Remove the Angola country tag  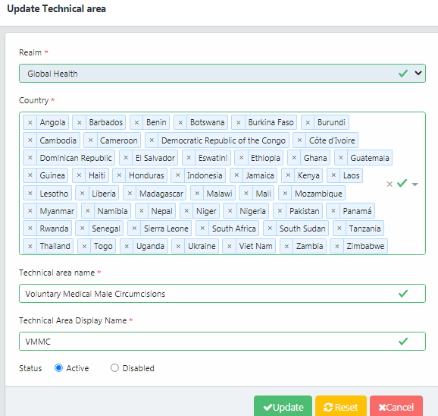[x=30, y=122]
